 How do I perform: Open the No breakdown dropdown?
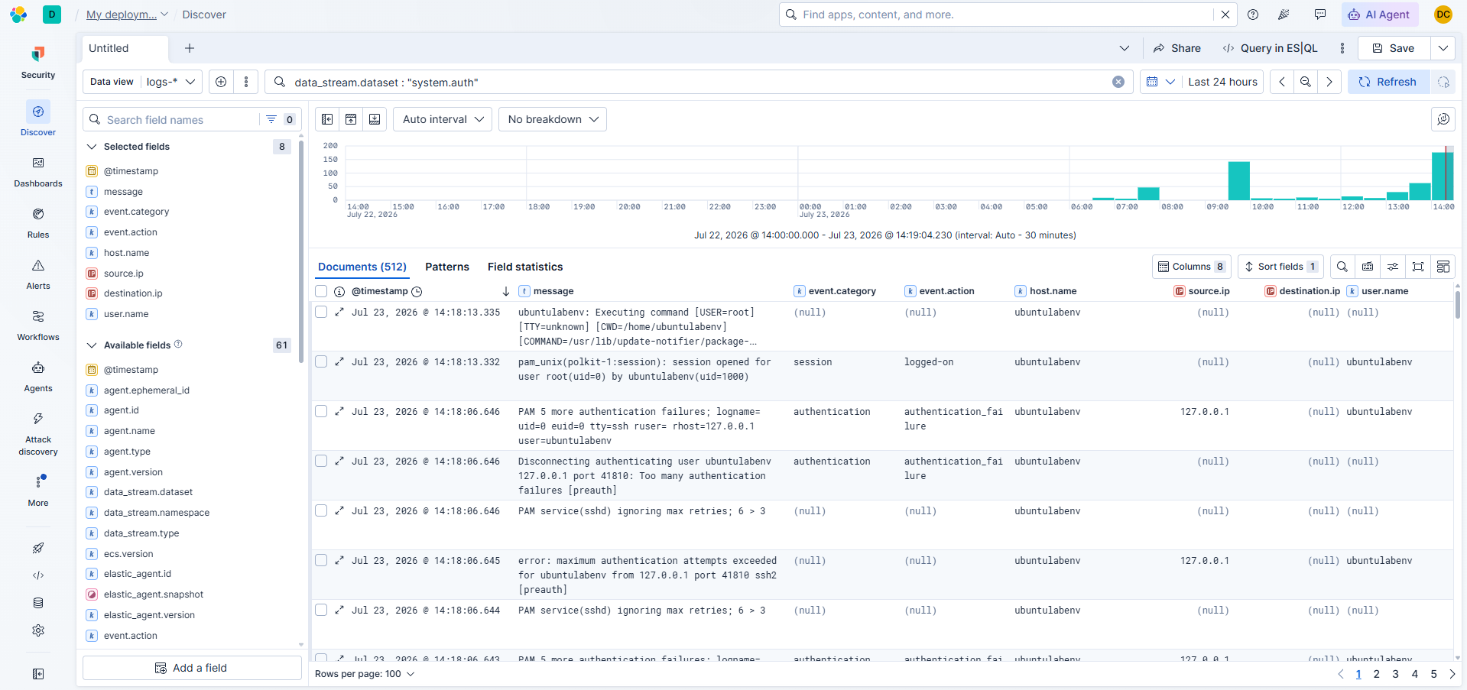coord(553,119)
